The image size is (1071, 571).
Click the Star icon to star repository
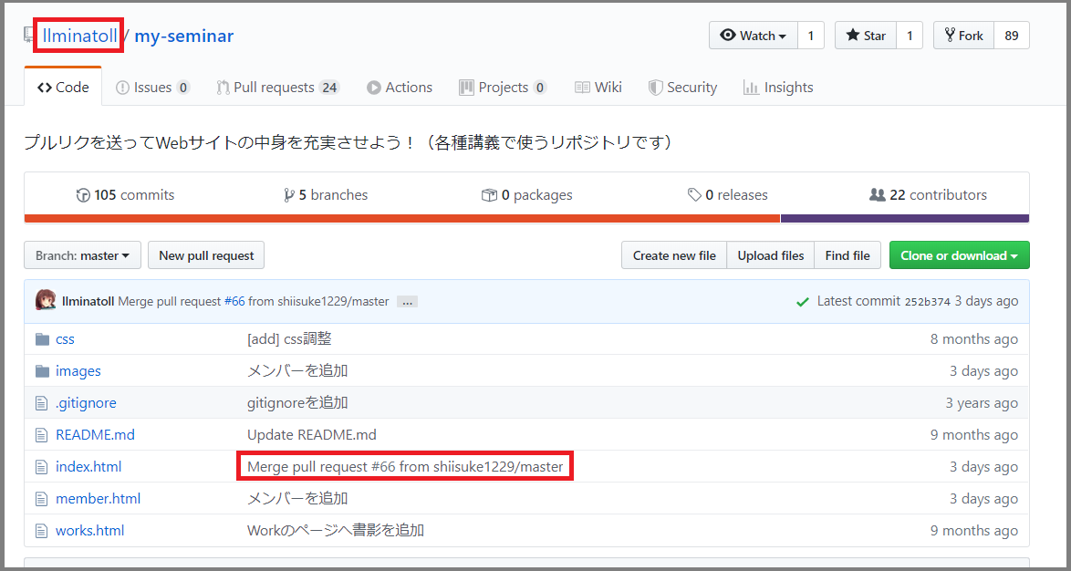(853, 36)
